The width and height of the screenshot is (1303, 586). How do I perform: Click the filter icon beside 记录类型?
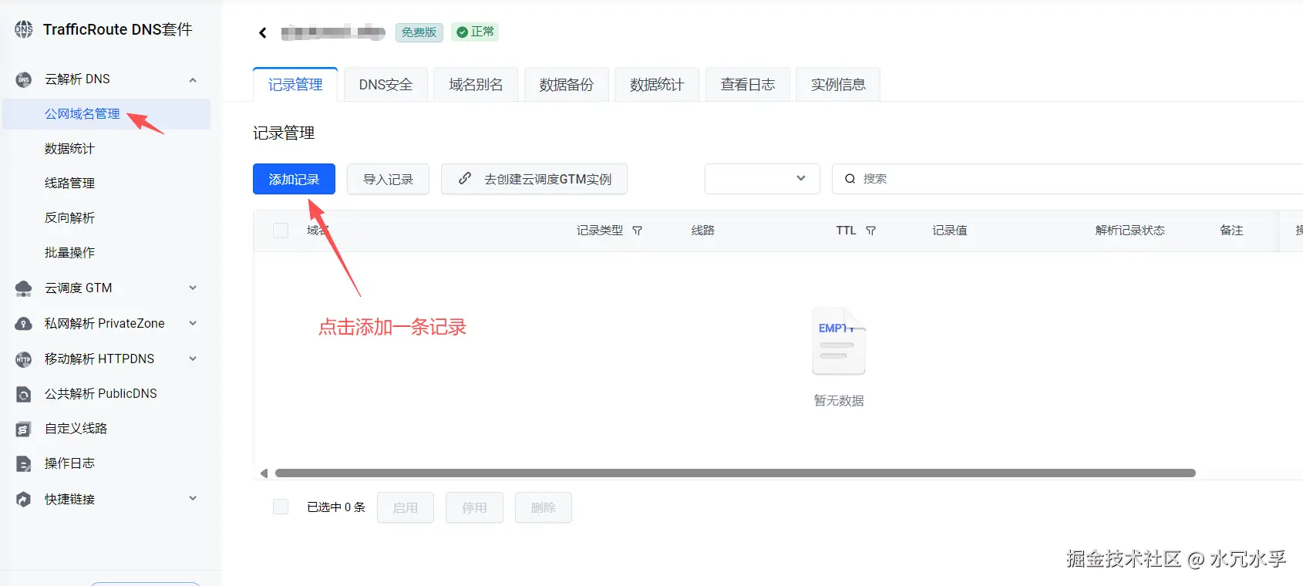click(x=638, y=231)
